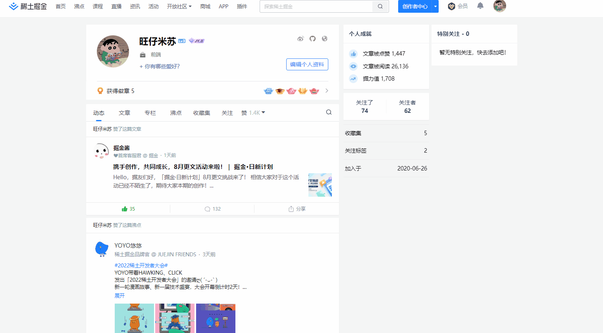
Task: Open the 创作者中心 dropdown arrow
Action: (x=435, y=6)
